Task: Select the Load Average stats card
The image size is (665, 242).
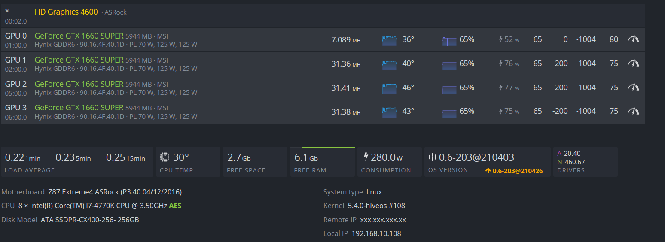Action: [77, 162]
